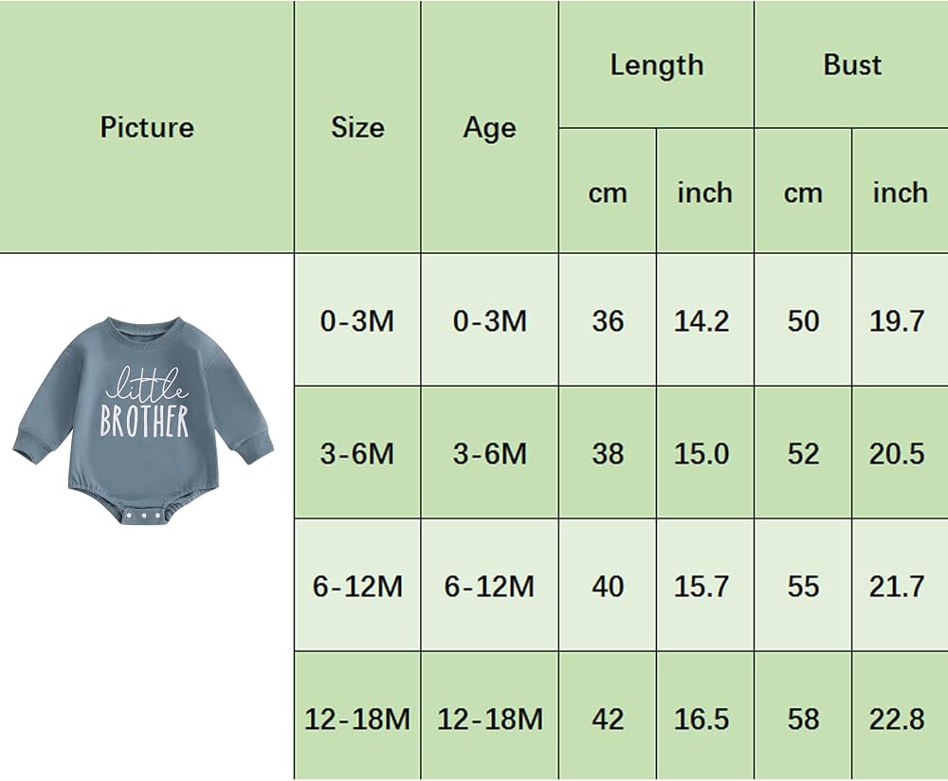Click the 15.7 inch length cell
Screen dimensions: 948x781
[x=705, y=586]
